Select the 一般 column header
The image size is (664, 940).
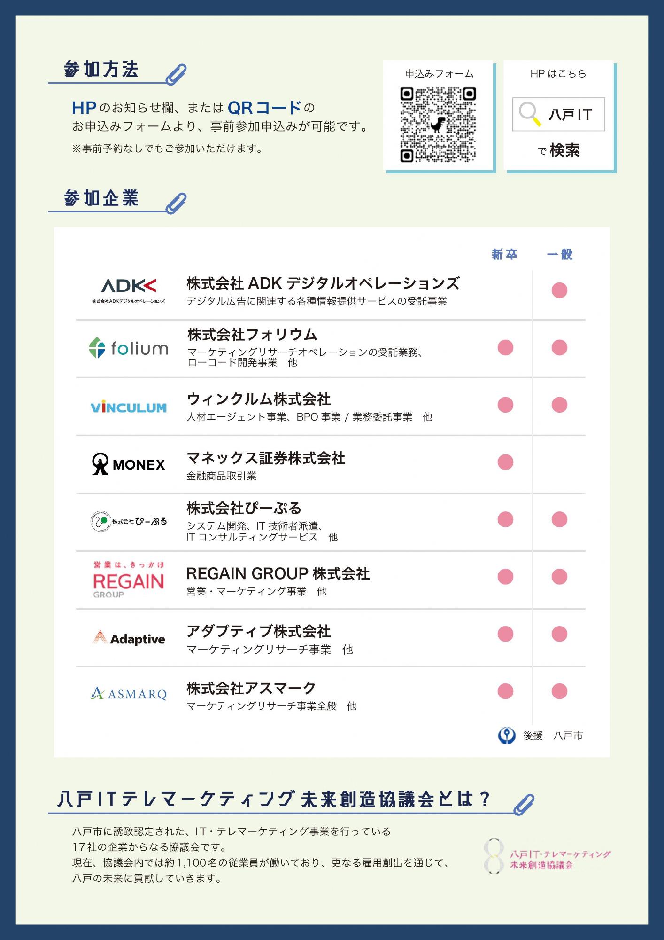point(559,254)
